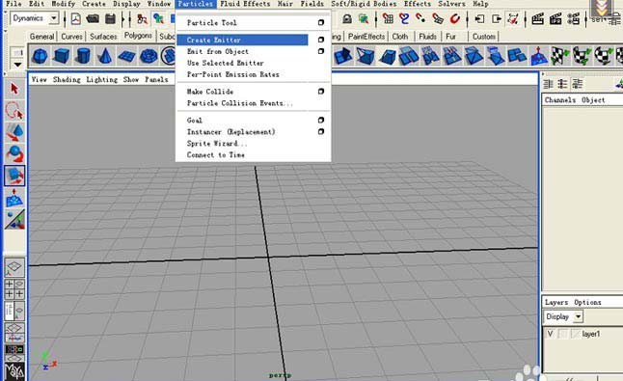This screenshot has width=623, height=381.
Task: Create a polygon torus from shelf
Action: (149, 56)
